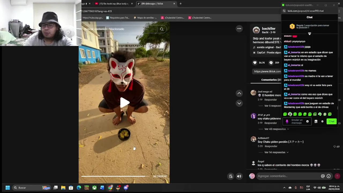This screenshot has height=193, width=343.
Task: Open the Kick shop store icon
Action: pos(316,122)
